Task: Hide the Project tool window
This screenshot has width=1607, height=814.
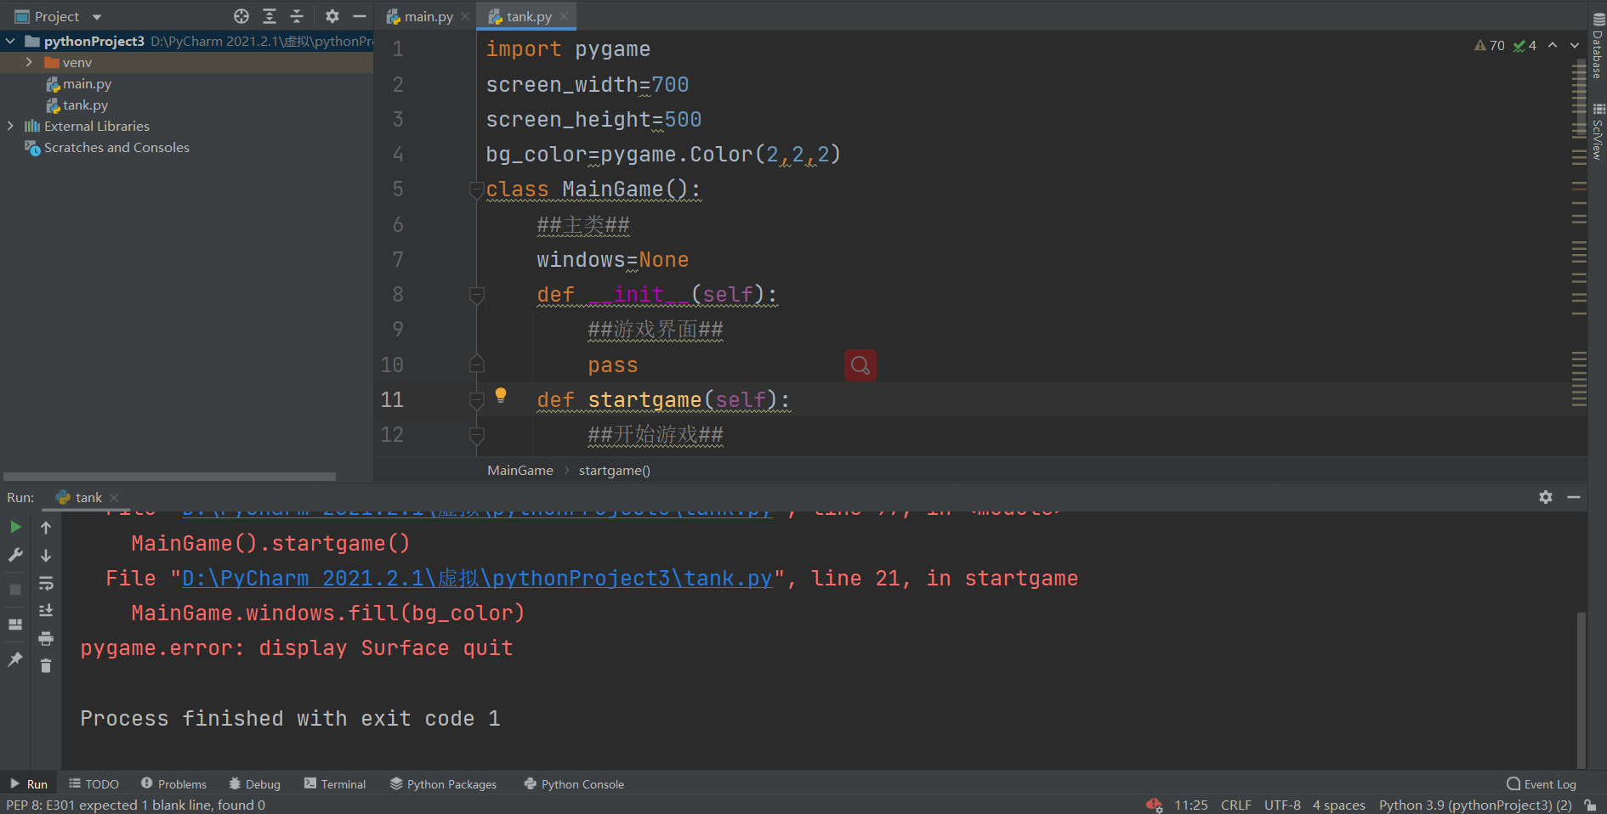Action: click(360, 16)
